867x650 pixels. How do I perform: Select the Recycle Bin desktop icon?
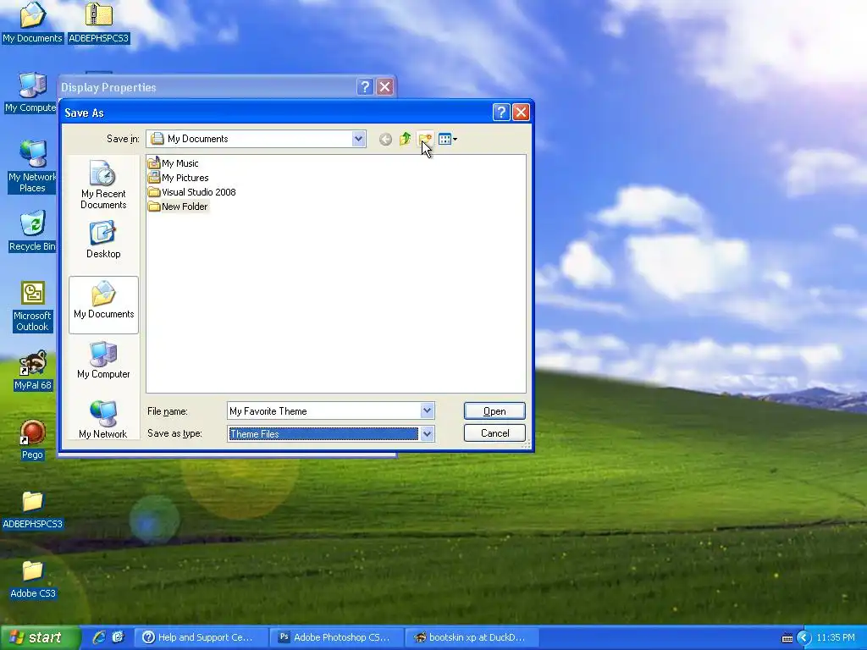click(x=32, y=231)
